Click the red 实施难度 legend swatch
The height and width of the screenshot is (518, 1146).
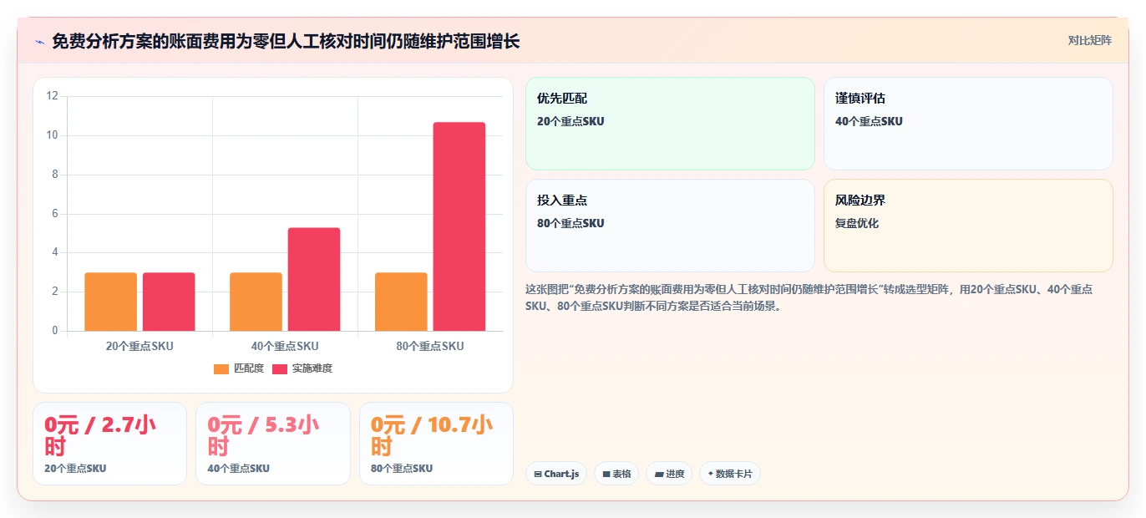pyautogui.click(x=280, y=368)
